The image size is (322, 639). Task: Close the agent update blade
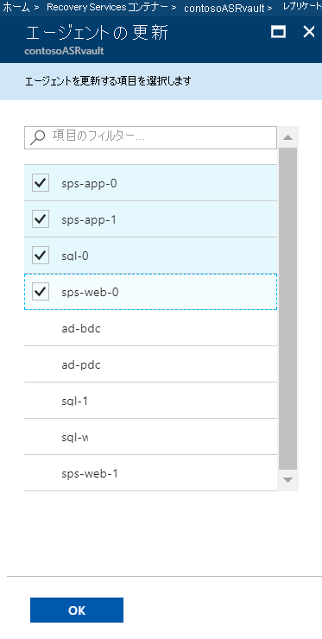(x=309, y=32)
